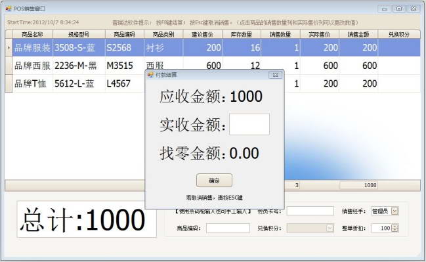Select the 品牌服装 row cell
426x262 pixels.
[33, 47]
